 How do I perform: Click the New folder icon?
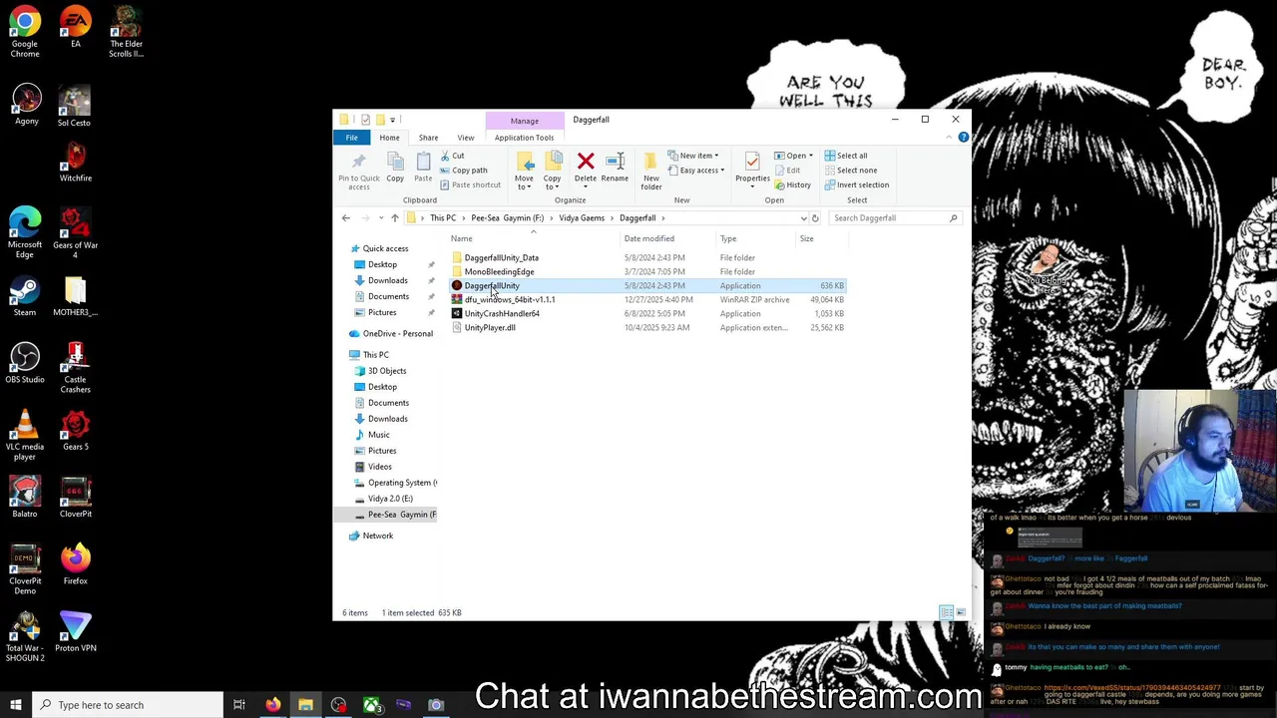click(650, 162)
